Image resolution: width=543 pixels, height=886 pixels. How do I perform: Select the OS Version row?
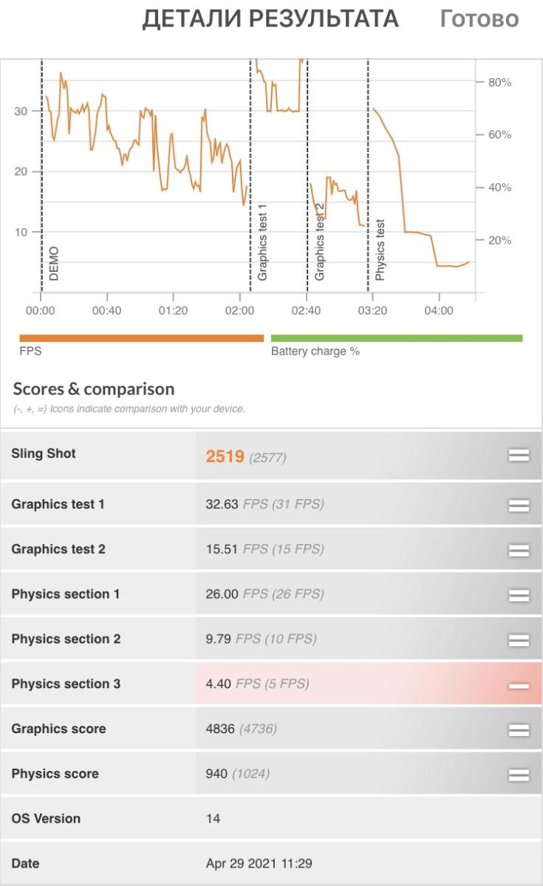(46, 818)
